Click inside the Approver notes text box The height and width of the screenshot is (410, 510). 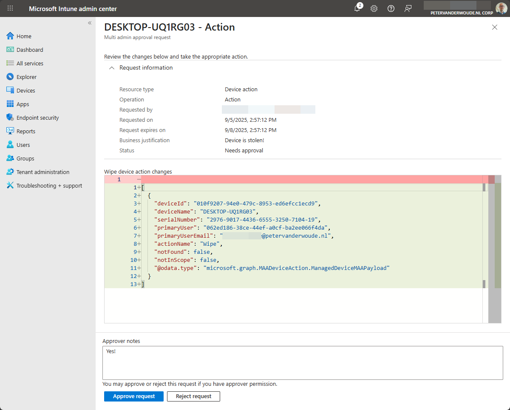(x=303, y=363)
